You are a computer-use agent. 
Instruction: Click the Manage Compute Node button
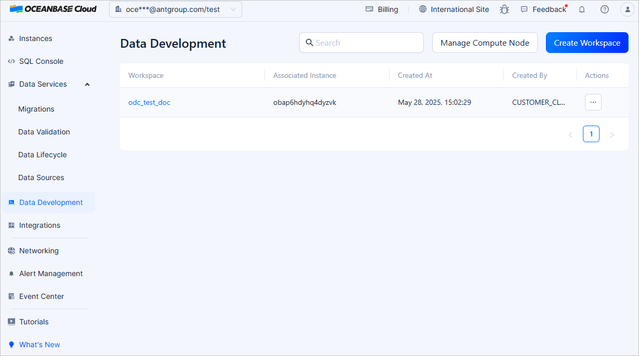[484, 43]
